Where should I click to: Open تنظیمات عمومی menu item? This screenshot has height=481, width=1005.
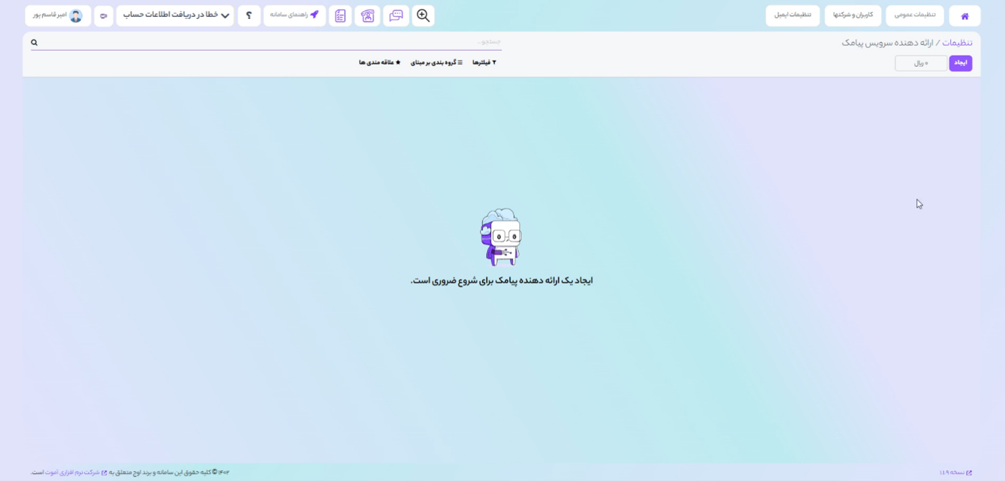[x=914, y=15]
